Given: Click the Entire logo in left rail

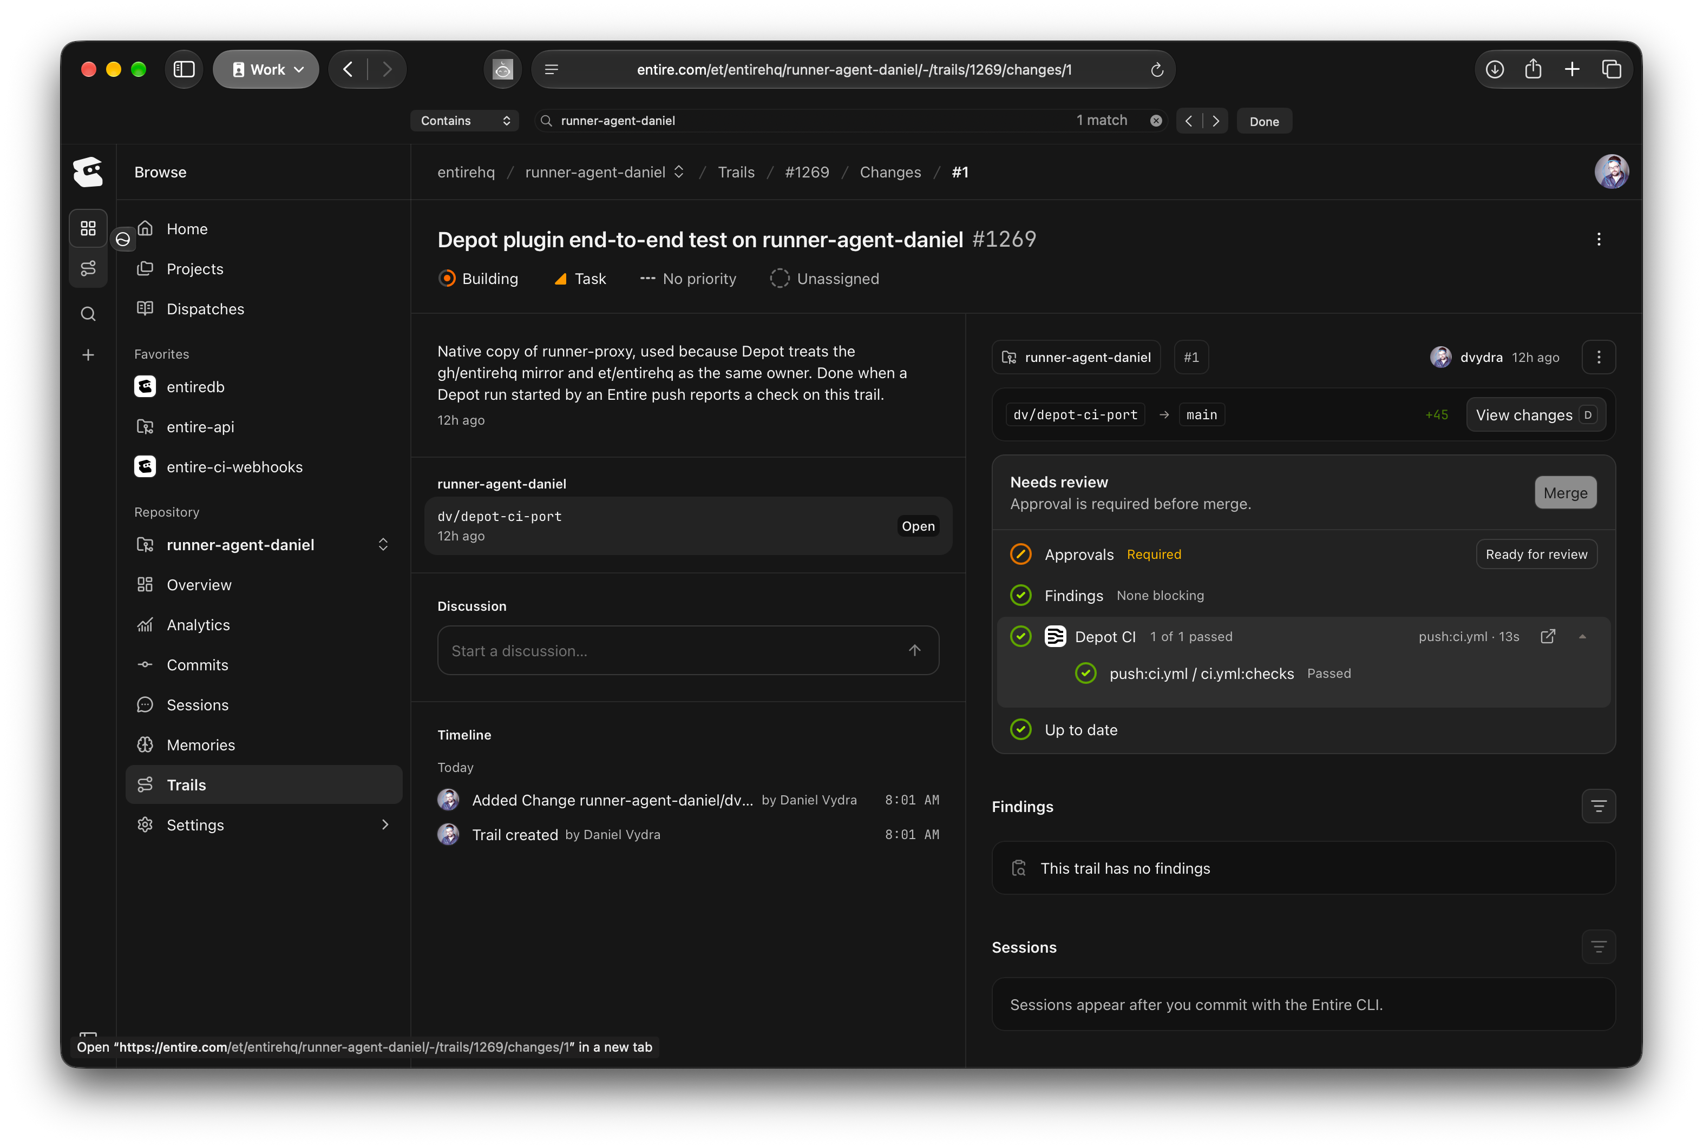Looking at the screenshot, I should tap(88, 172).
